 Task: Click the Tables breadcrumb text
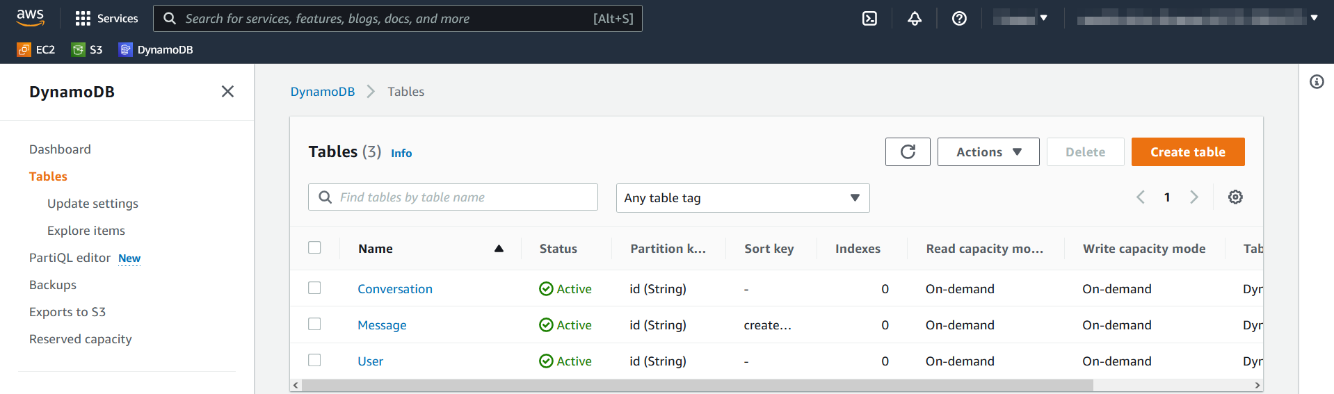click(x=405, y=92)
